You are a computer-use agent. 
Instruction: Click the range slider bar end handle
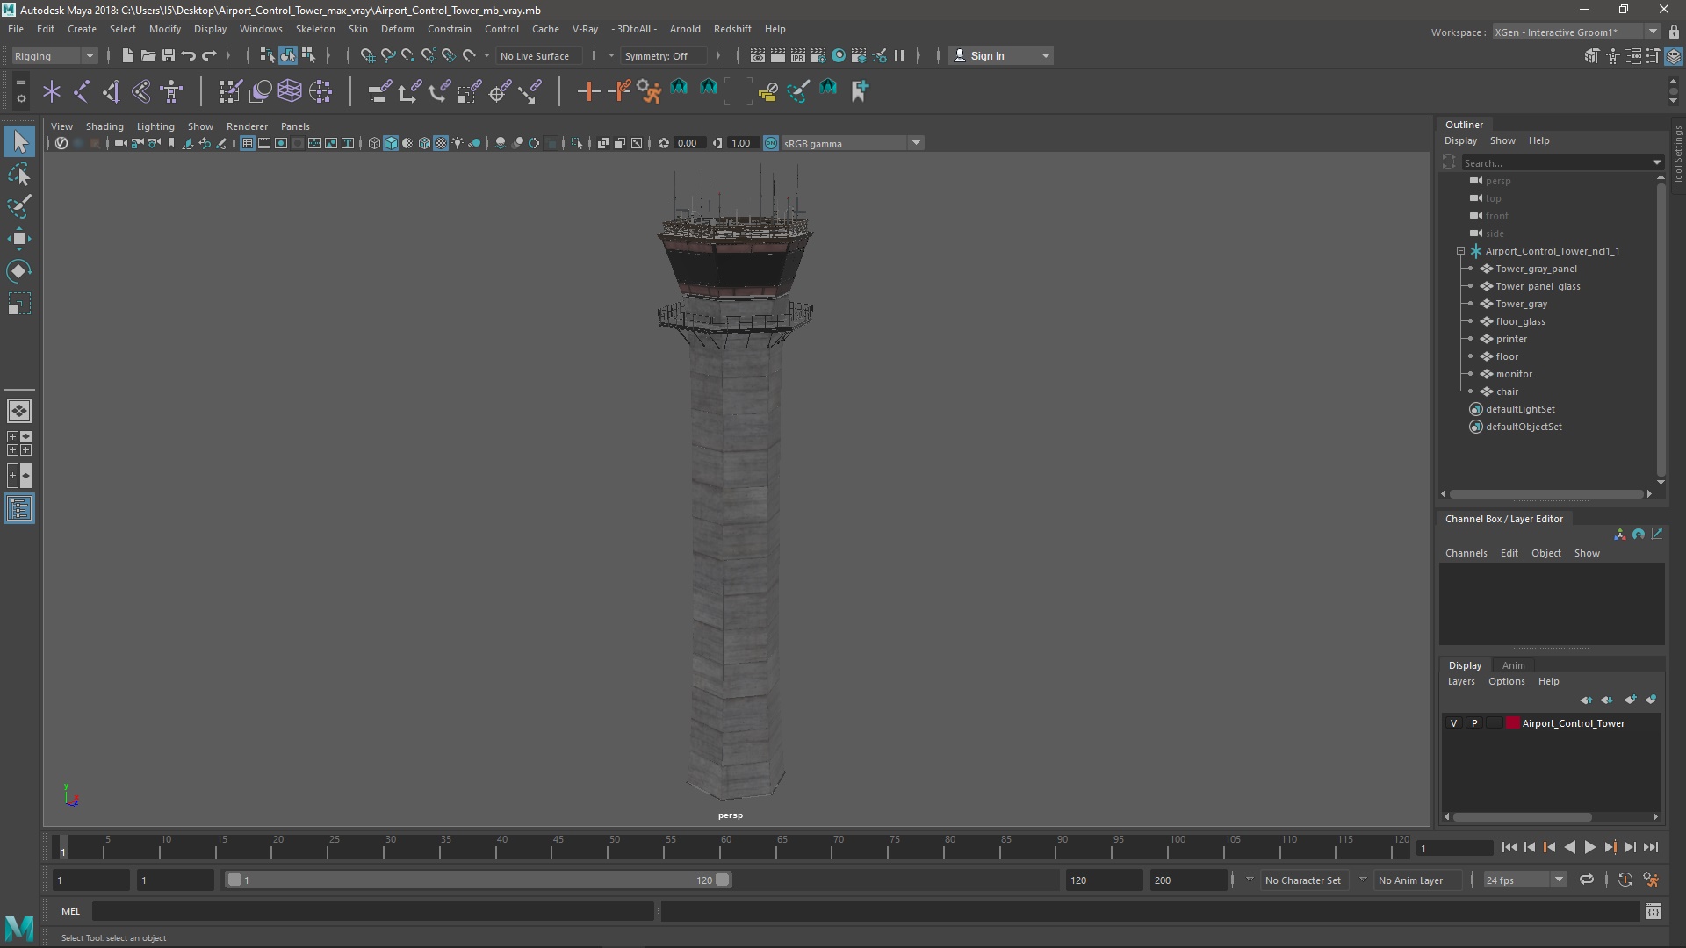click(723, 880)
